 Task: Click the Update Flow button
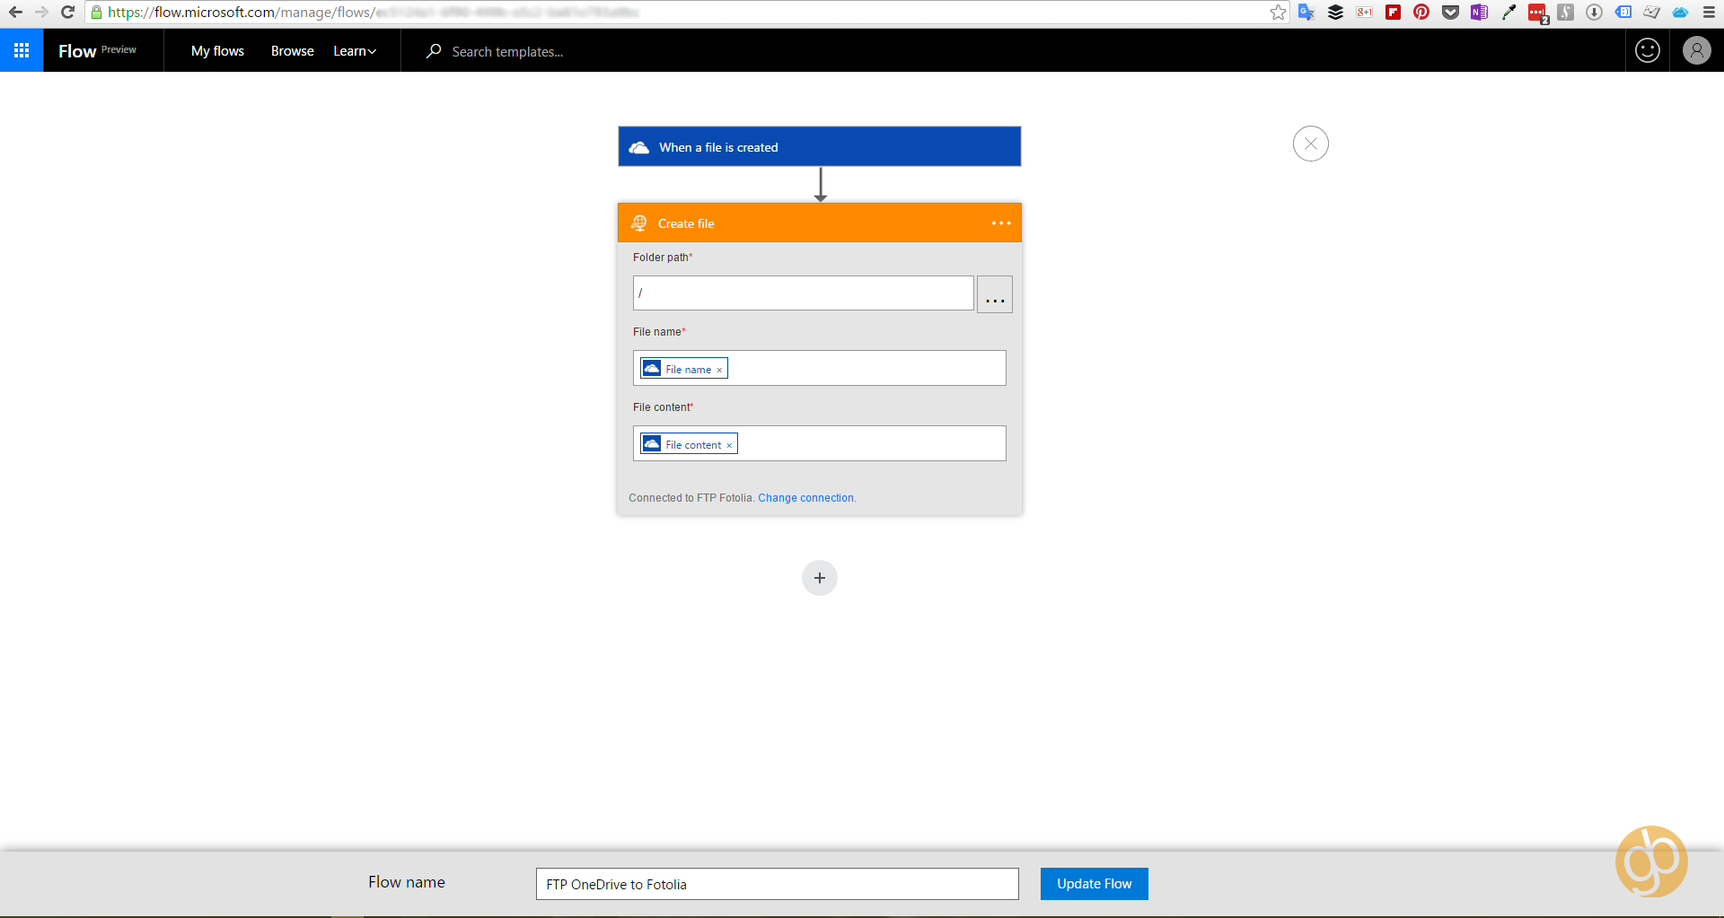[1094, 884]
